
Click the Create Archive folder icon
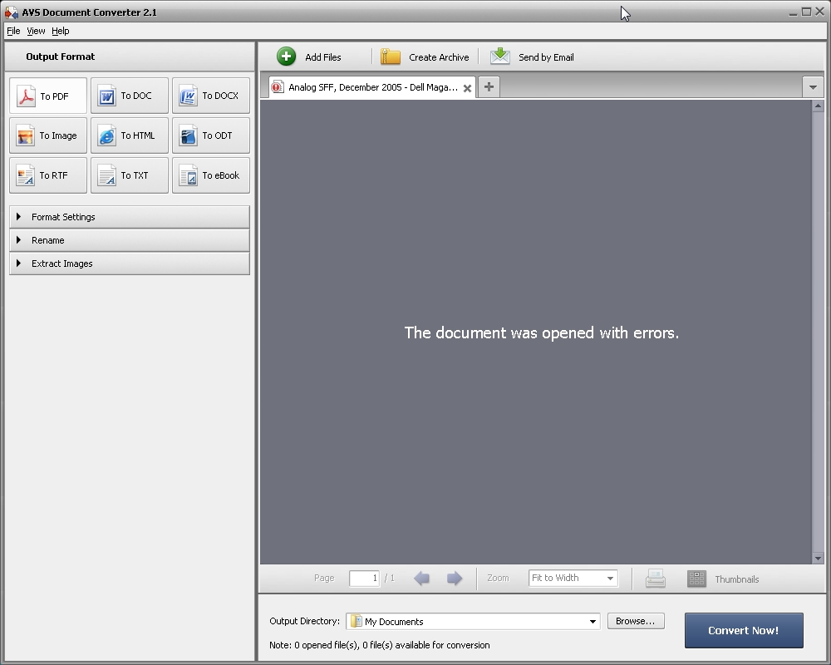(x=391, y=57)
